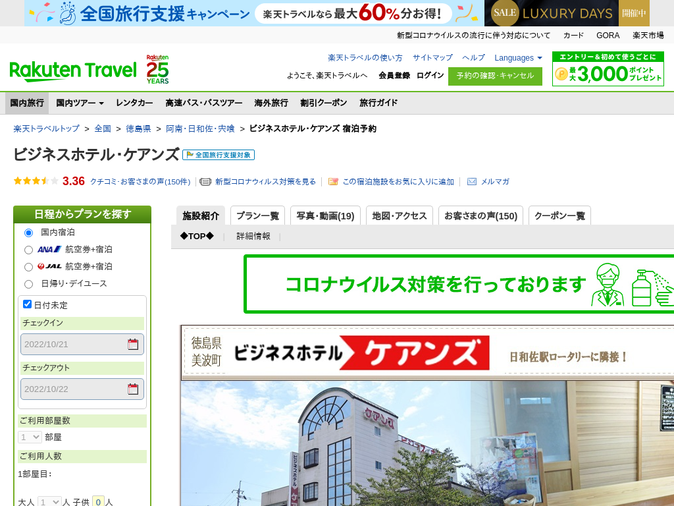Click この宿泊施設をお気に入りに追加 link
This screenshot has height=506, width=674.
[398, 182]
